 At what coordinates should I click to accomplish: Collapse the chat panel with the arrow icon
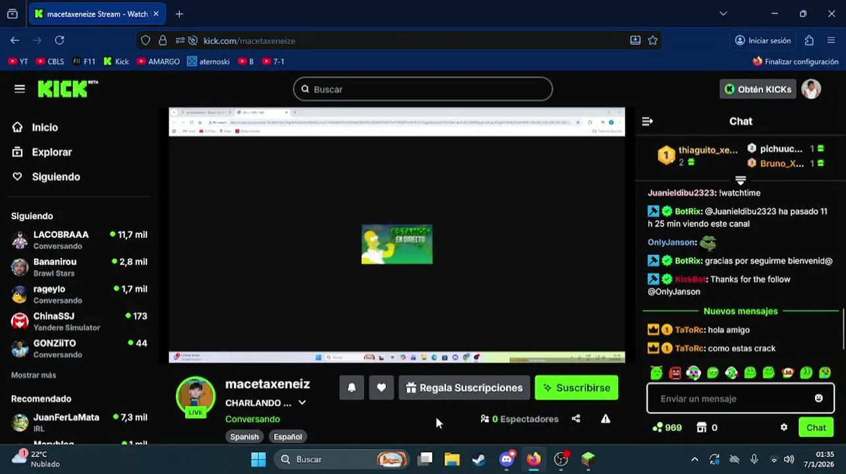click(x=647, y=121)
